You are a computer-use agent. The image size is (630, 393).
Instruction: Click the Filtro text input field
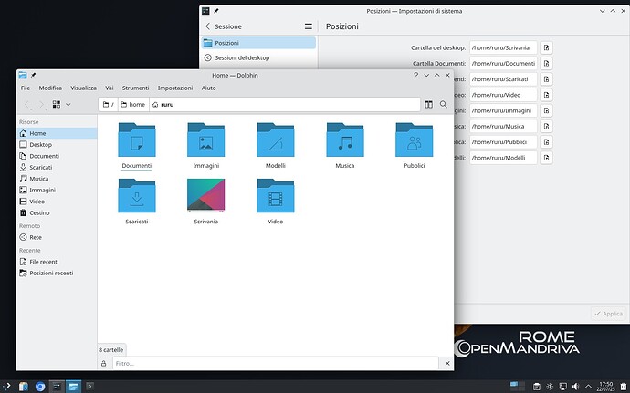(x=278, y=363)
